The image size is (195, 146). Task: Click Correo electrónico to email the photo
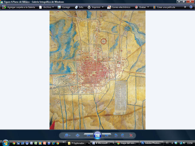click(119, 7)
